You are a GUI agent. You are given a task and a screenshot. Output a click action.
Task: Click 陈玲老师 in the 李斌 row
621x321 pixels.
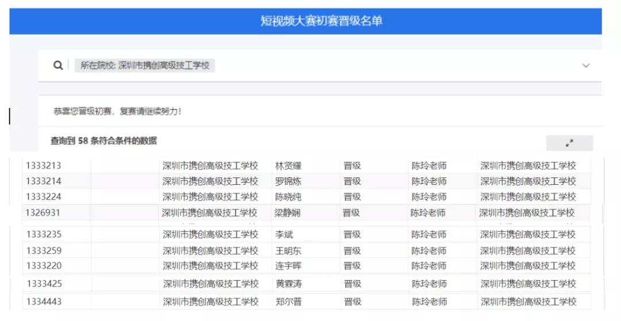coord(429,234)
